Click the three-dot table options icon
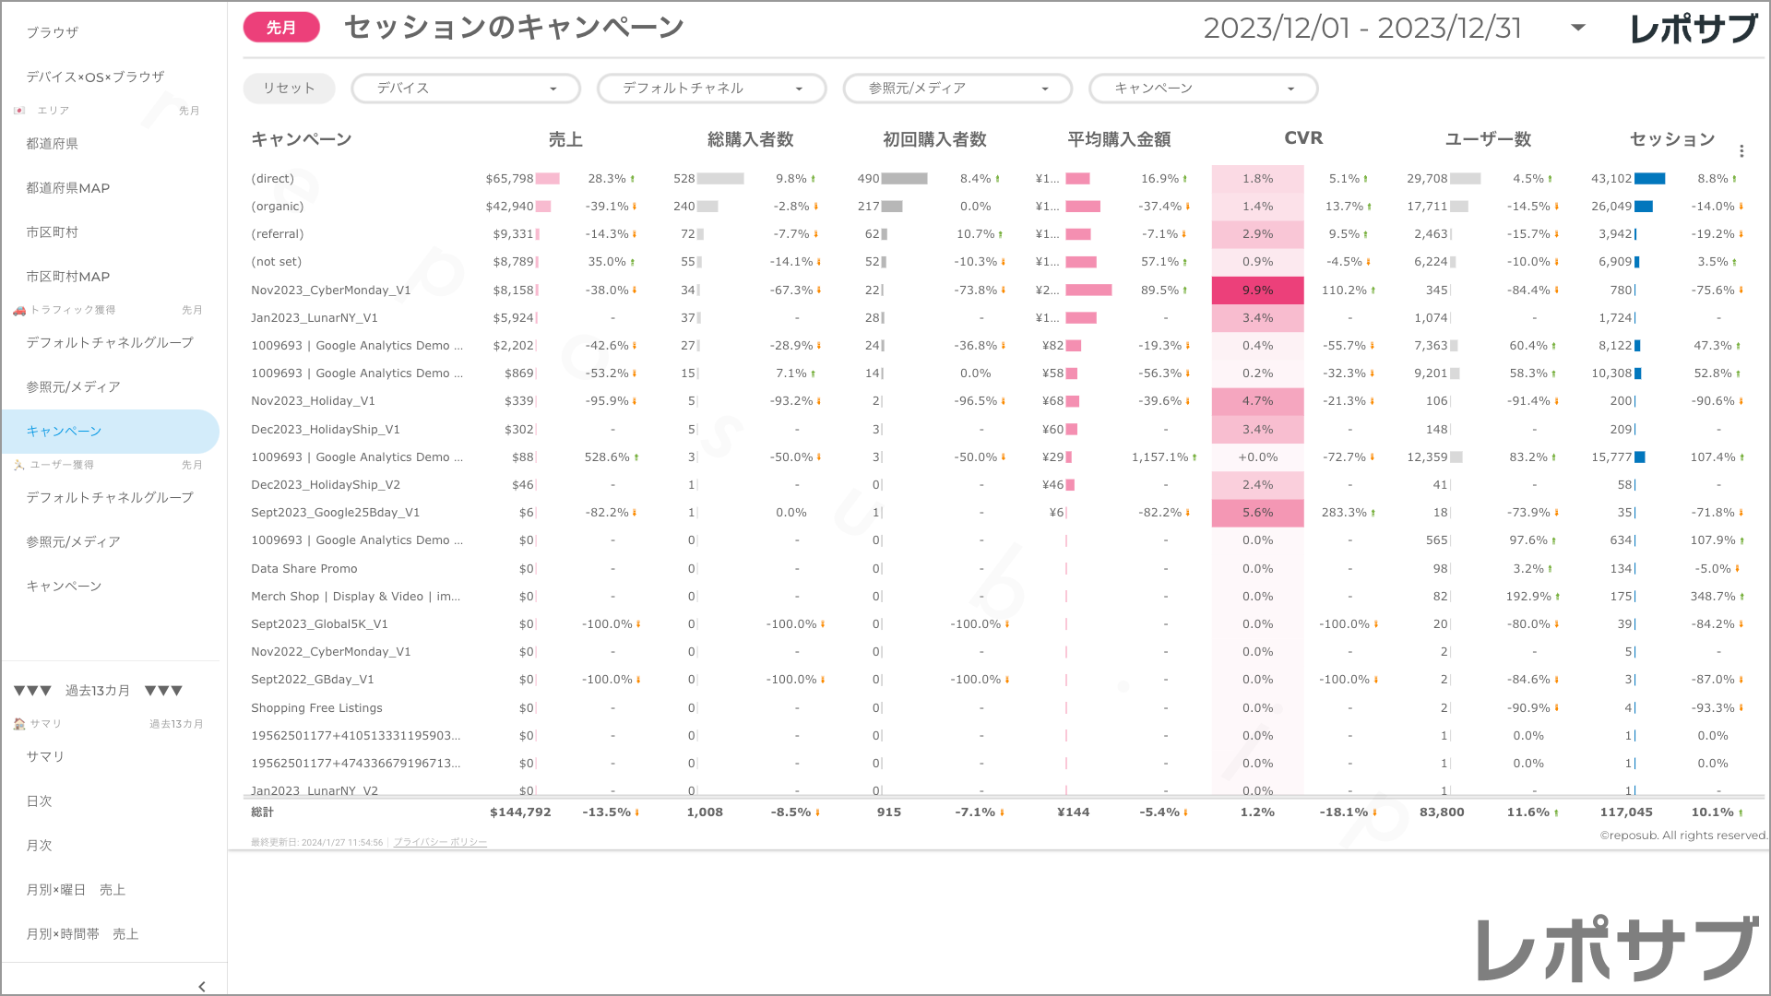The width and height of the screenshot is (1771, 996). (1741, 150)
